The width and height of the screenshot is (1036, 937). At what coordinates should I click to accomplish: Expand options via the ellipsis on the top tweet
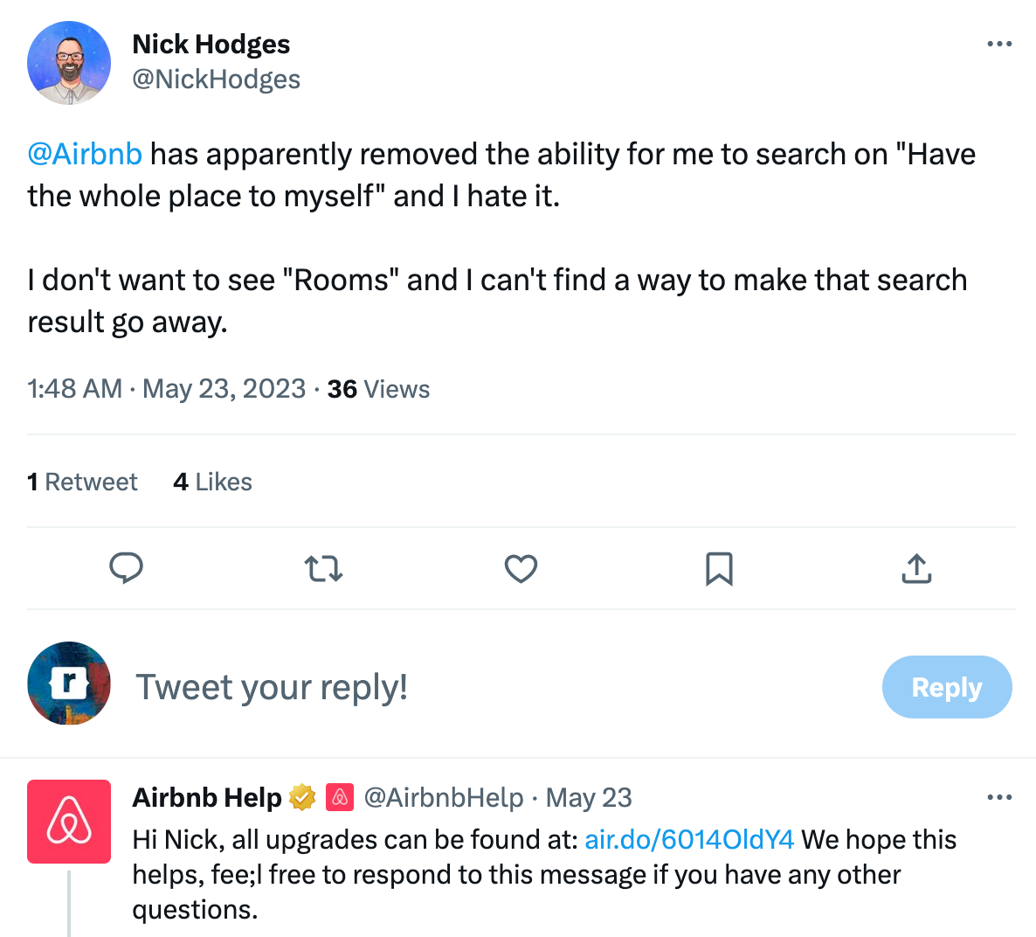[999, 43]
